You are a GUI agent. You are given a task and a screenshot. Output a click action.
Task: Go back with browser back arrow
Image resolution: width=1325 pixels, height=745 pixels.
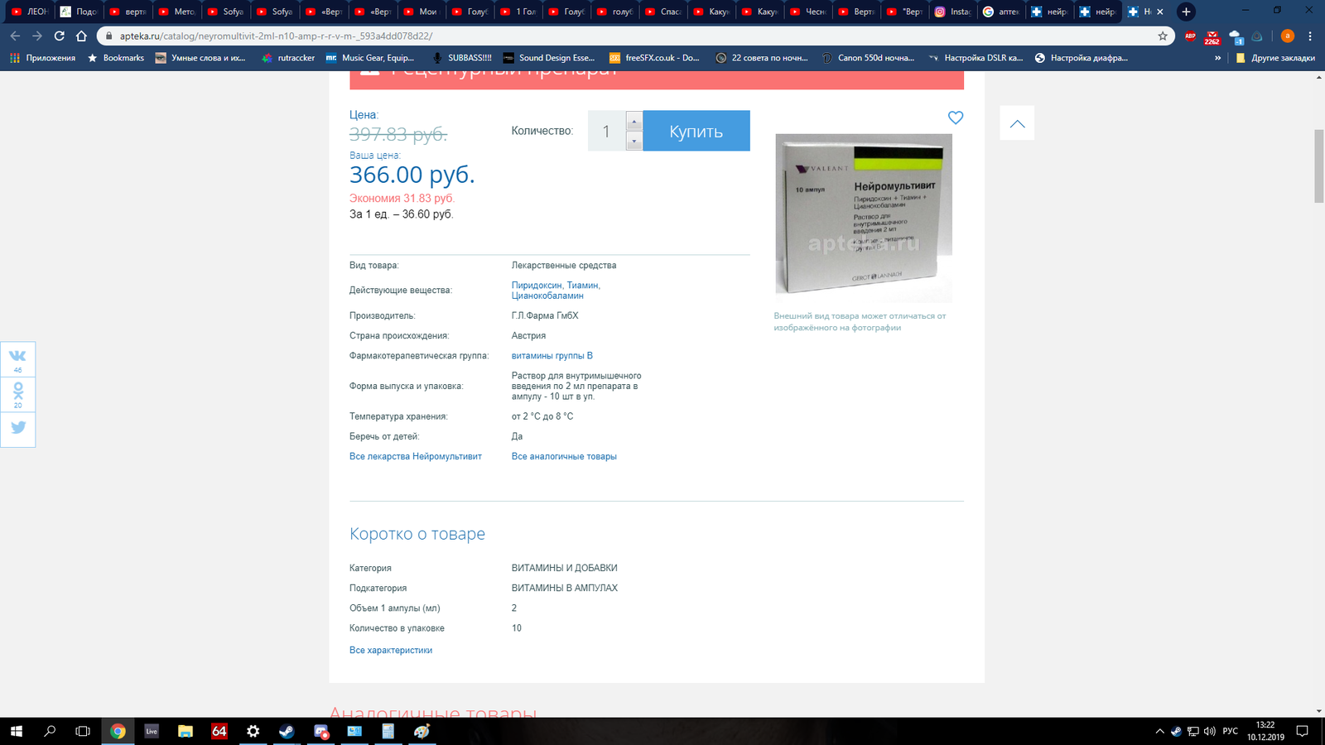(15, 36)
